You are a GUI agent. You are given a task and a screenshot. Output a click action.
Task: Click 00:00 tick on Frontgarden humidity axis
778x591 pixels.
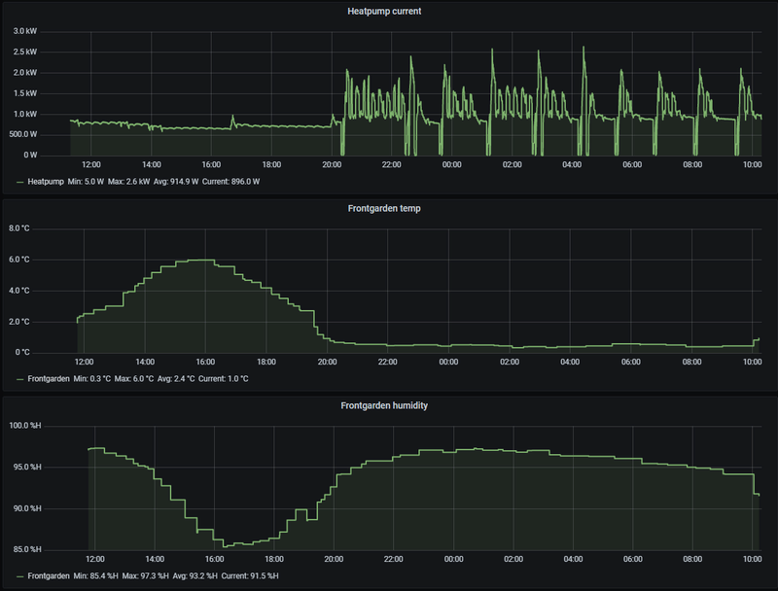click(x=453, y=559)
